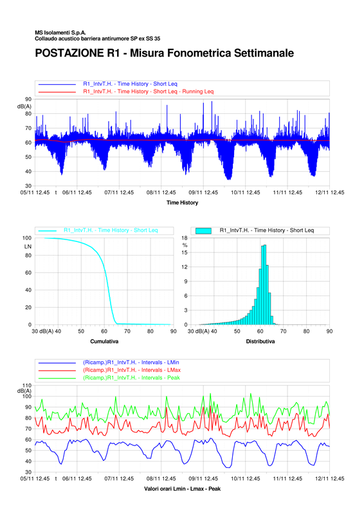Click the Running Leq legend text label
The image size is (364, 515).
[x=149, y=91]
